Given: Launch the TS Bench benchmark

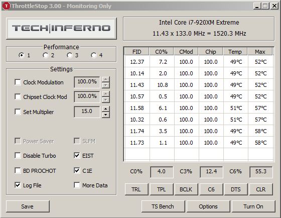Looking at the screenshot, I should coord(163,206).
